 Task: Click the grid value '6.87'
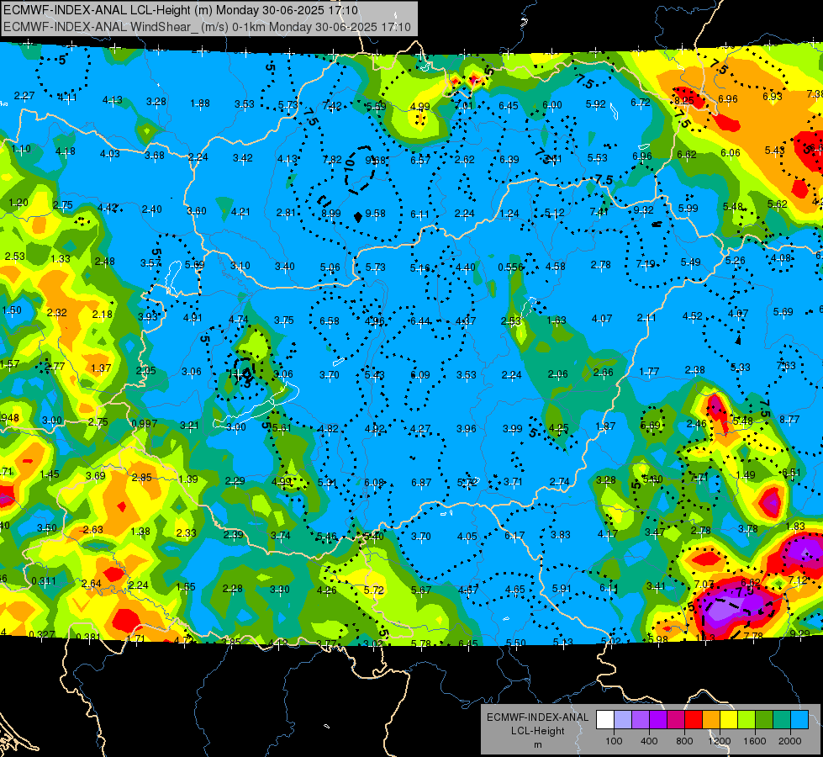click(x=421, y=482)
